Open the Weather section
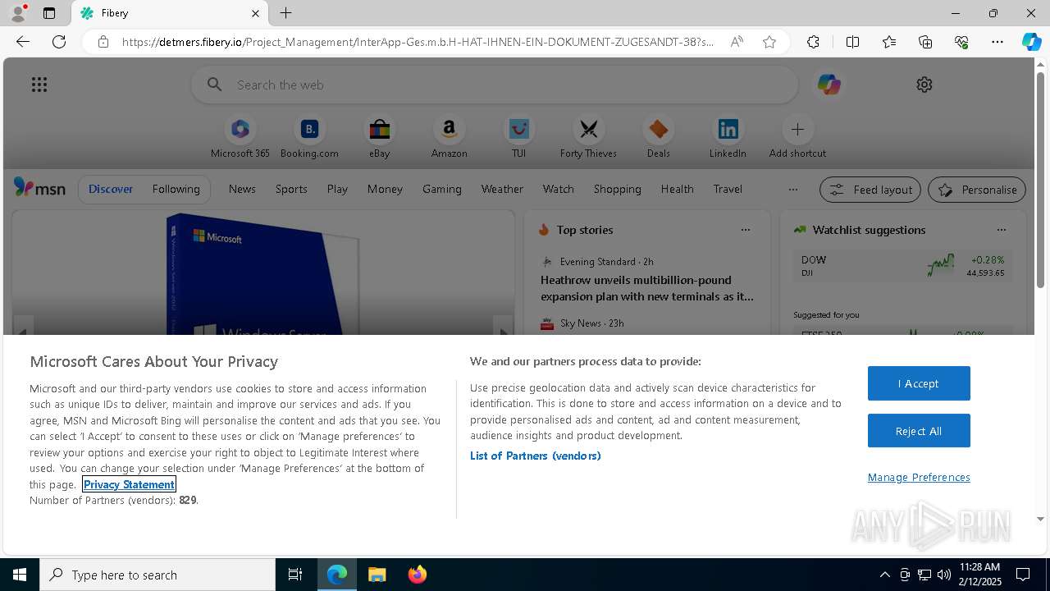1050x591 pixels. point(502,189)
